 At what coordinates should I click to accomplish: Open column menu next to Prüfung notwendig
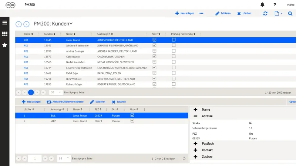pos(201,34)
